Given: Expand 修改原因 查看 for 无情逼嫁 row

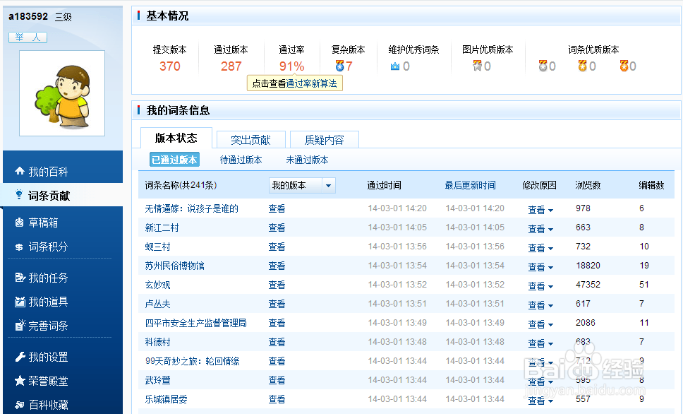Looking at the screenshot, I should tap(540, 210).
